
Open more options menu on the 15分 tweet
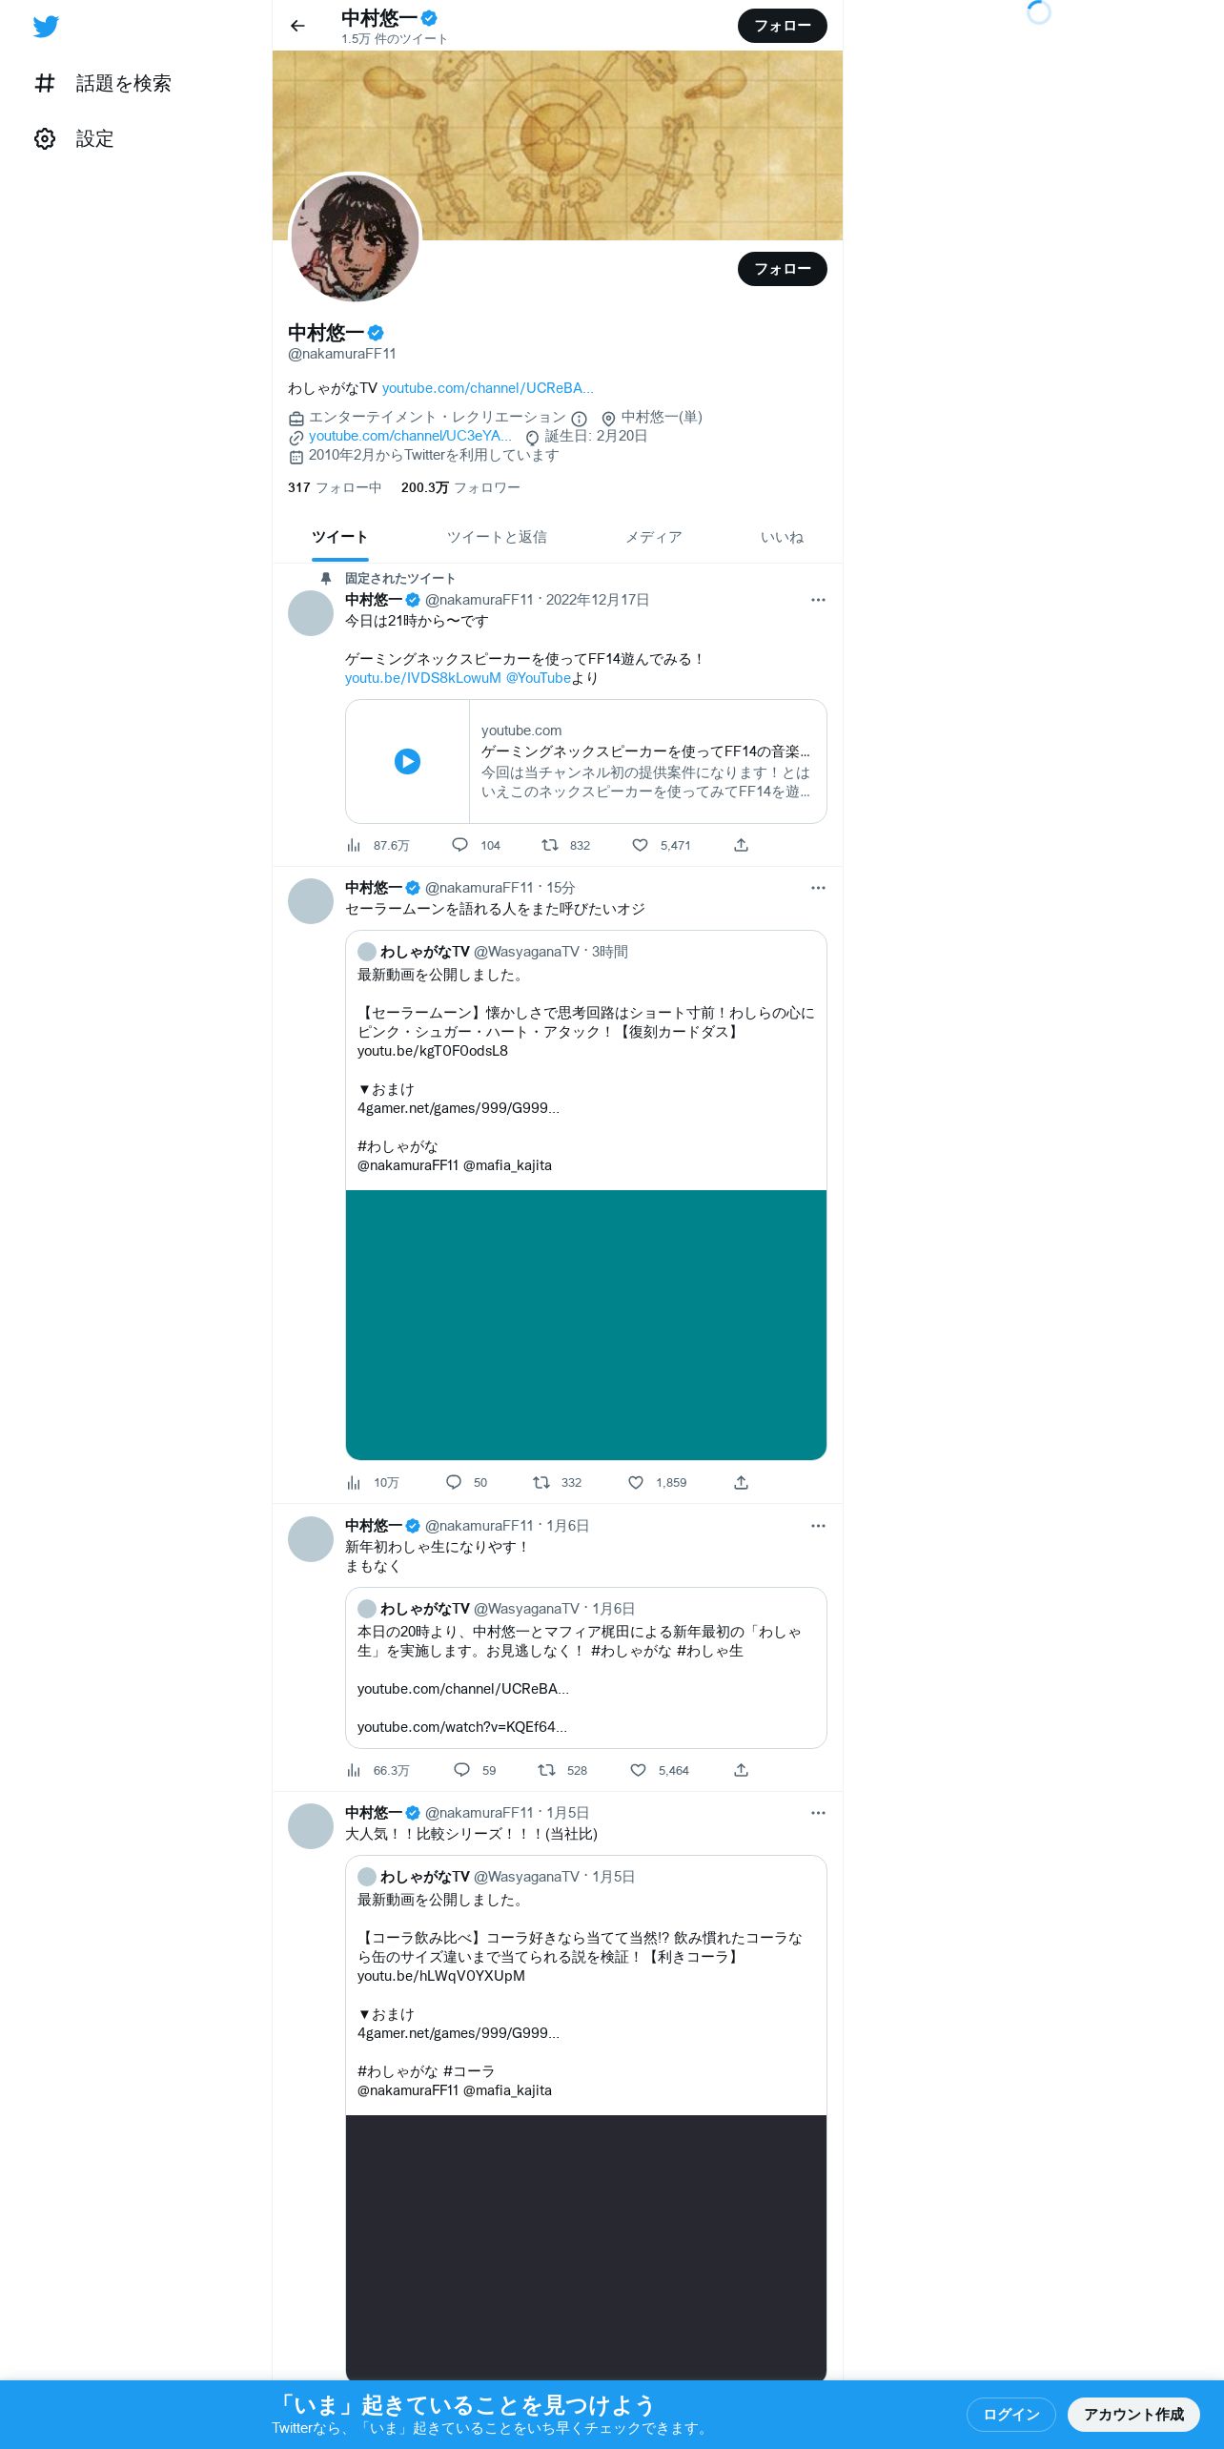(818, 888)
